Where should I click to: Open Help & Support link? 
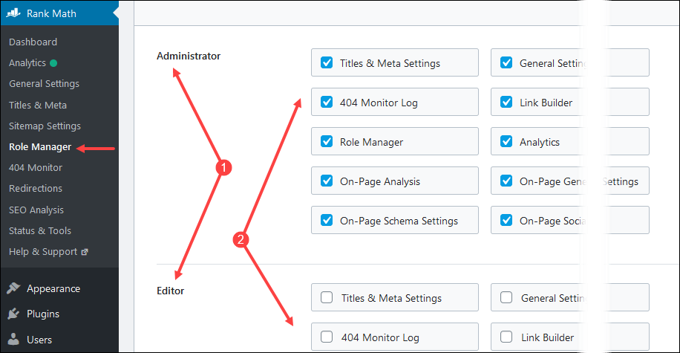point(43,252)
